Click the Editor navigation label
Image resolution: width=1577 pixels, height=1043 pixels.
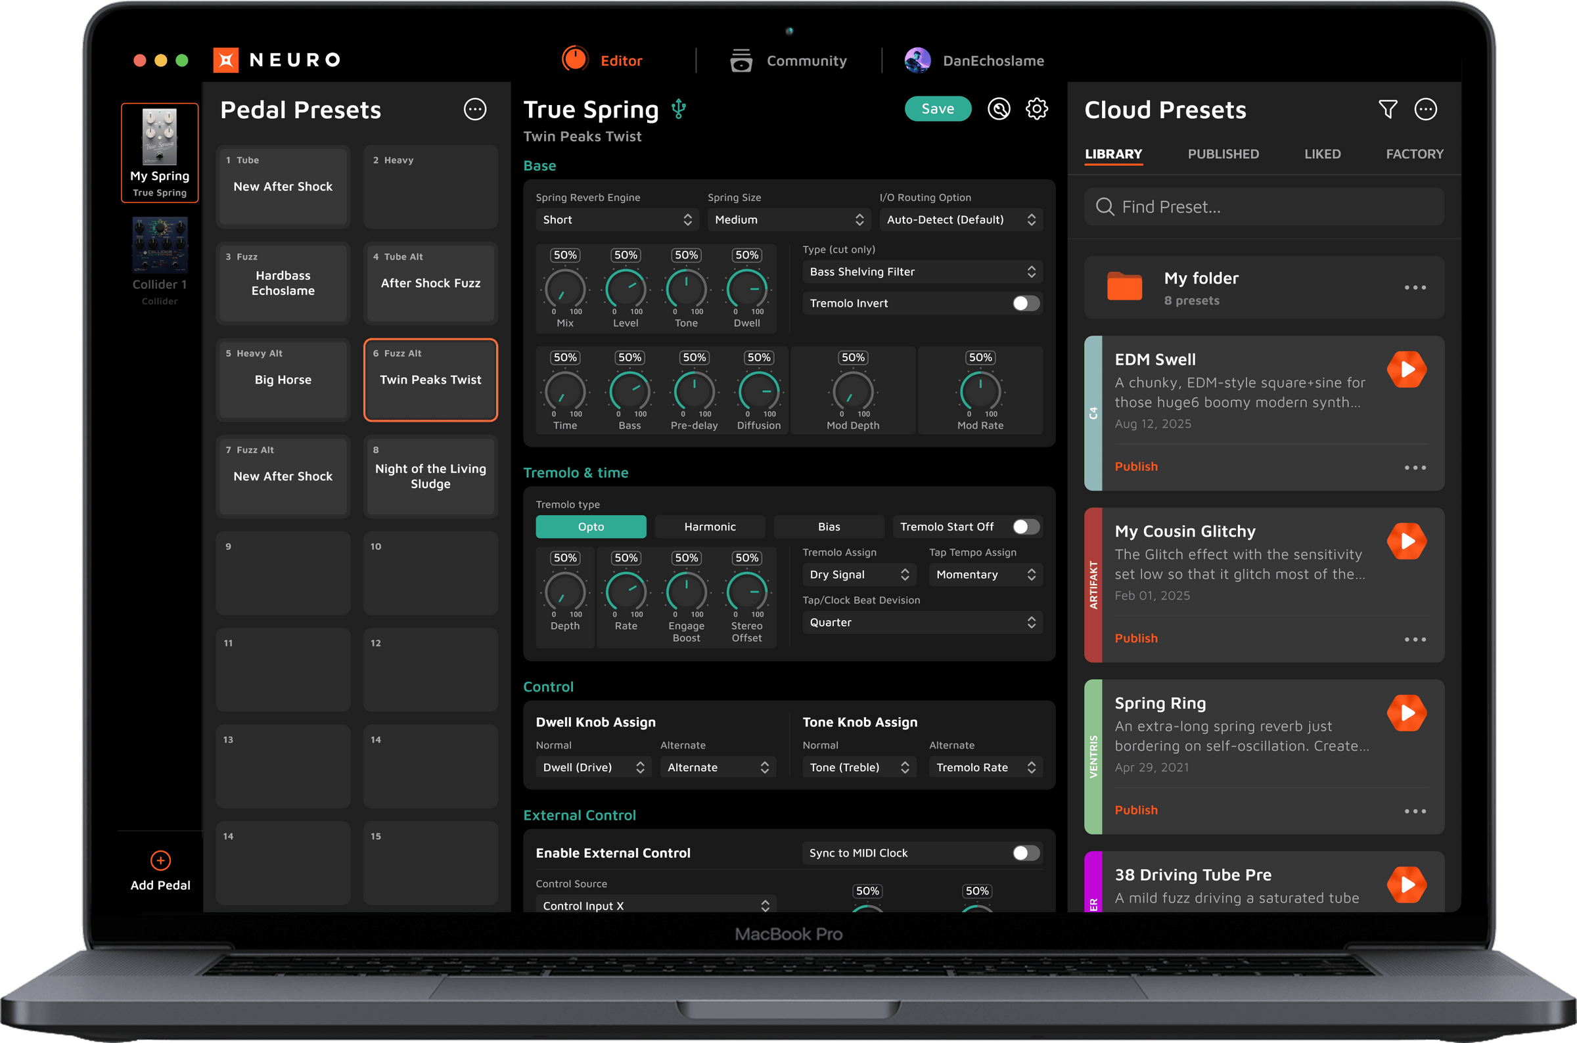coord(621,61)
